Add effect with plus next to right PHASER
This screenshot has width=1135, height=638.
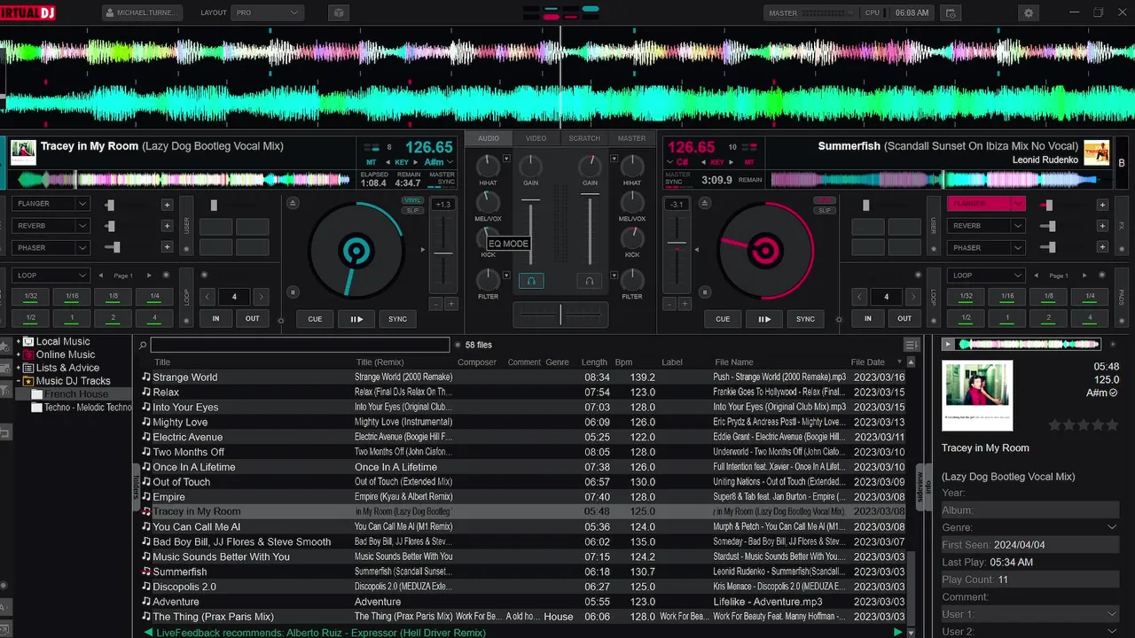(x=1102, y=247)
